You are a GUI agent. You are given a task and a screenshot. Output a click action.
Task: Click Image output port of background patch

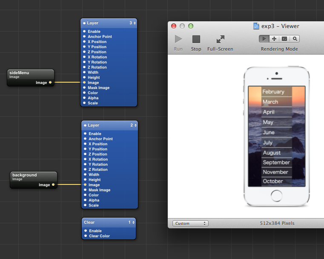[53, 184]
